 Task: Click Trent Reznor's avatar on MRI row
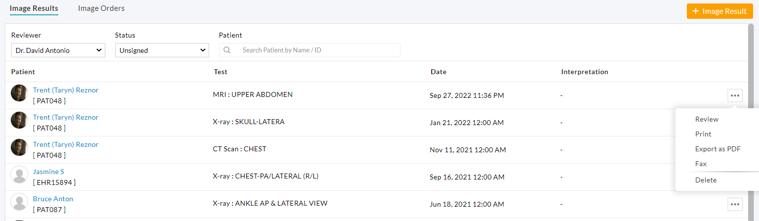(x=19, y=93)
